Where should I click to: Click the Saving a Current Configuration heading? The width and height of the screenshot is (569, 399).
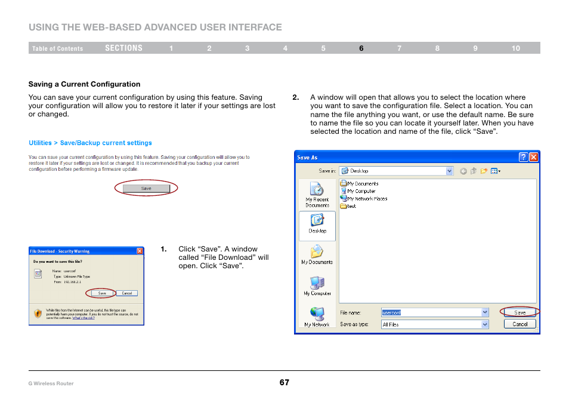tap(84, 84)
